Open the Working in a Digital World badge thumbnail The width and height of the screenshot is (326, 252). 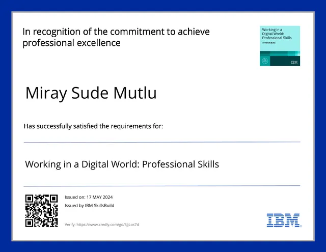(x=280, y=46)
